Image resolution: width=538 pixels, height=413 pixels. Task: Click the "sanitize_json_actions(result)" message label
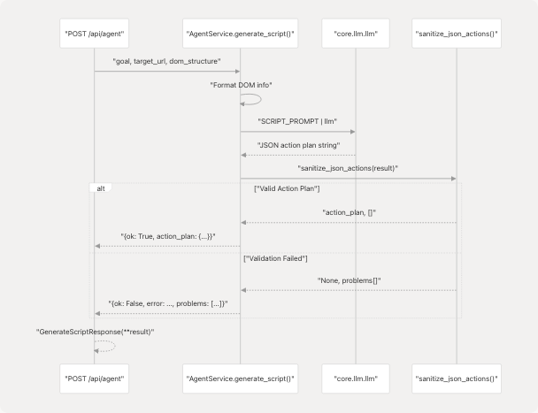pyautogui.click(x=348, y=166)
